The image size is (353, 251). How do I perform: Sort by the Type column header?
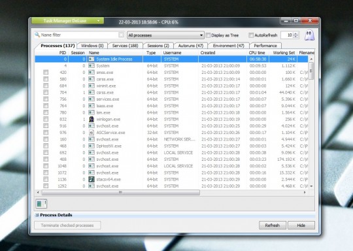click(151, 53)
